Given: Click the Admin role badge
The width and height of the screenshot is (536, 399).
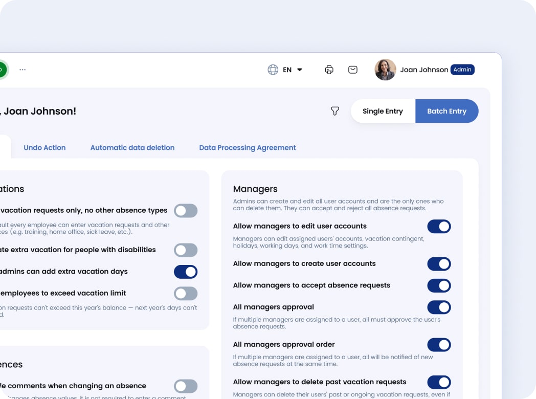Looking at the screenshot, I should (x=462, y=70).
